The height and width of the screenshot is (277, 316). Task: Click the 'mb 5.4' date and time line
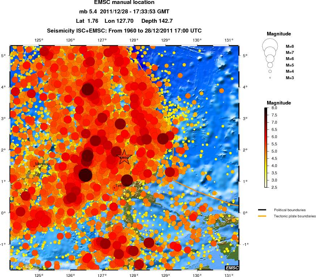pyautogui.click(x=125, y=12)
